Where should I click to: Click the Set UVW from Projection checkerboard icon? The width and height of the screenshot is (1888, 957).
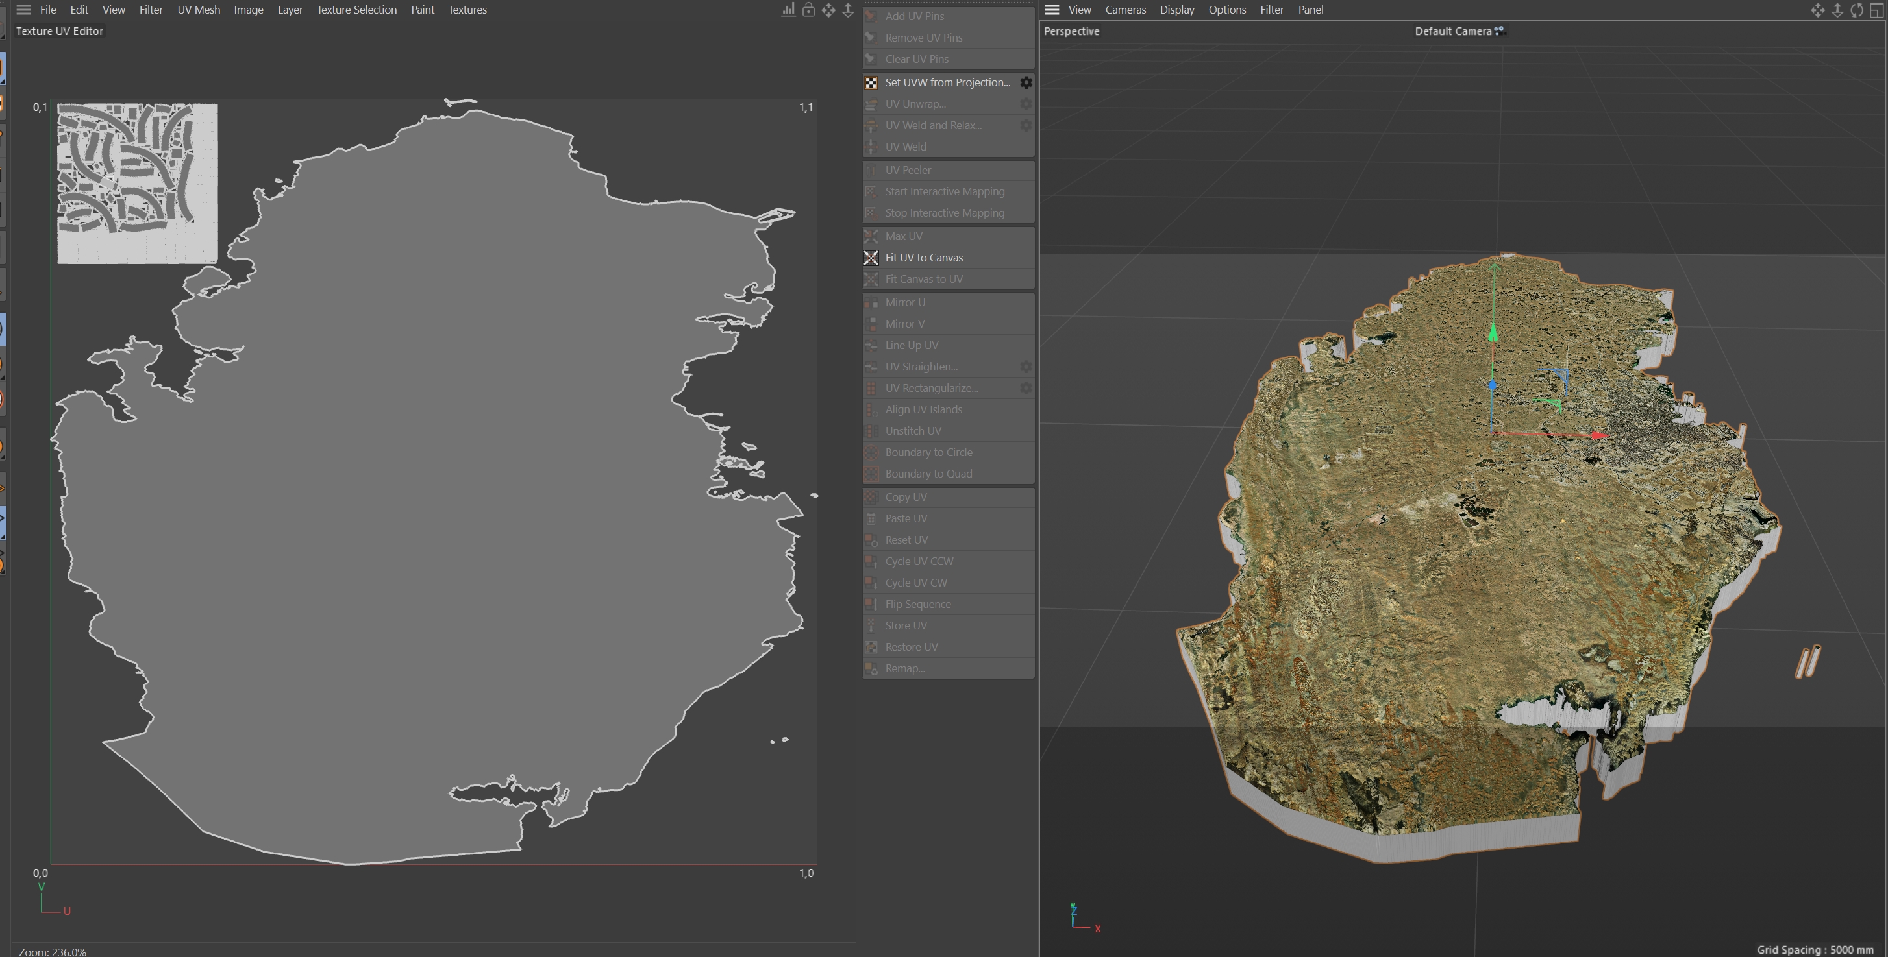[871, 83]
